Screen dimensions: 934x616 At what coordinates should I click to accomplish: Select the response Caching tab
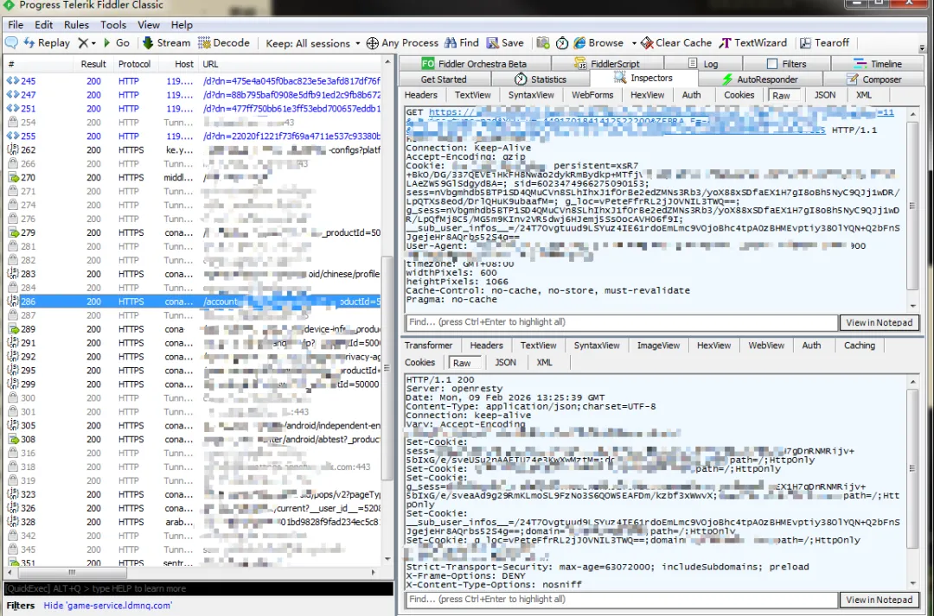click(859, 346)
